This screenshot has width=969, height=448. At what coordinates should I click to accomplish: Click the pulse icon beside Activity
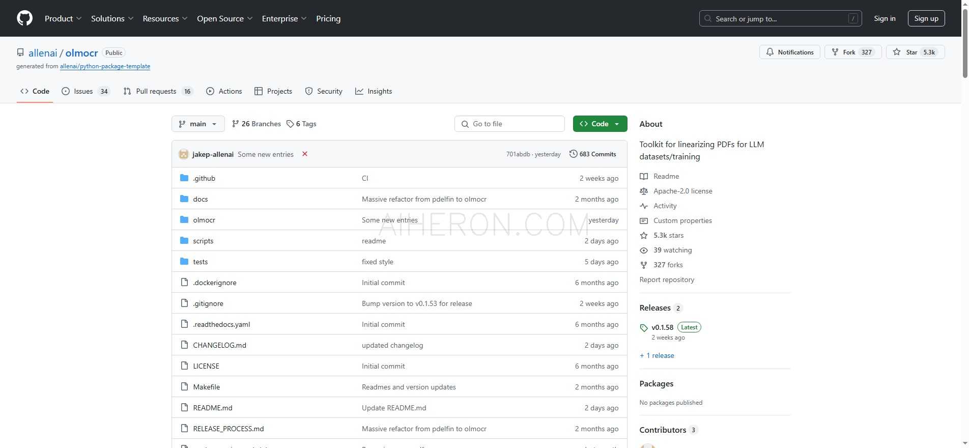pos(644,206)
